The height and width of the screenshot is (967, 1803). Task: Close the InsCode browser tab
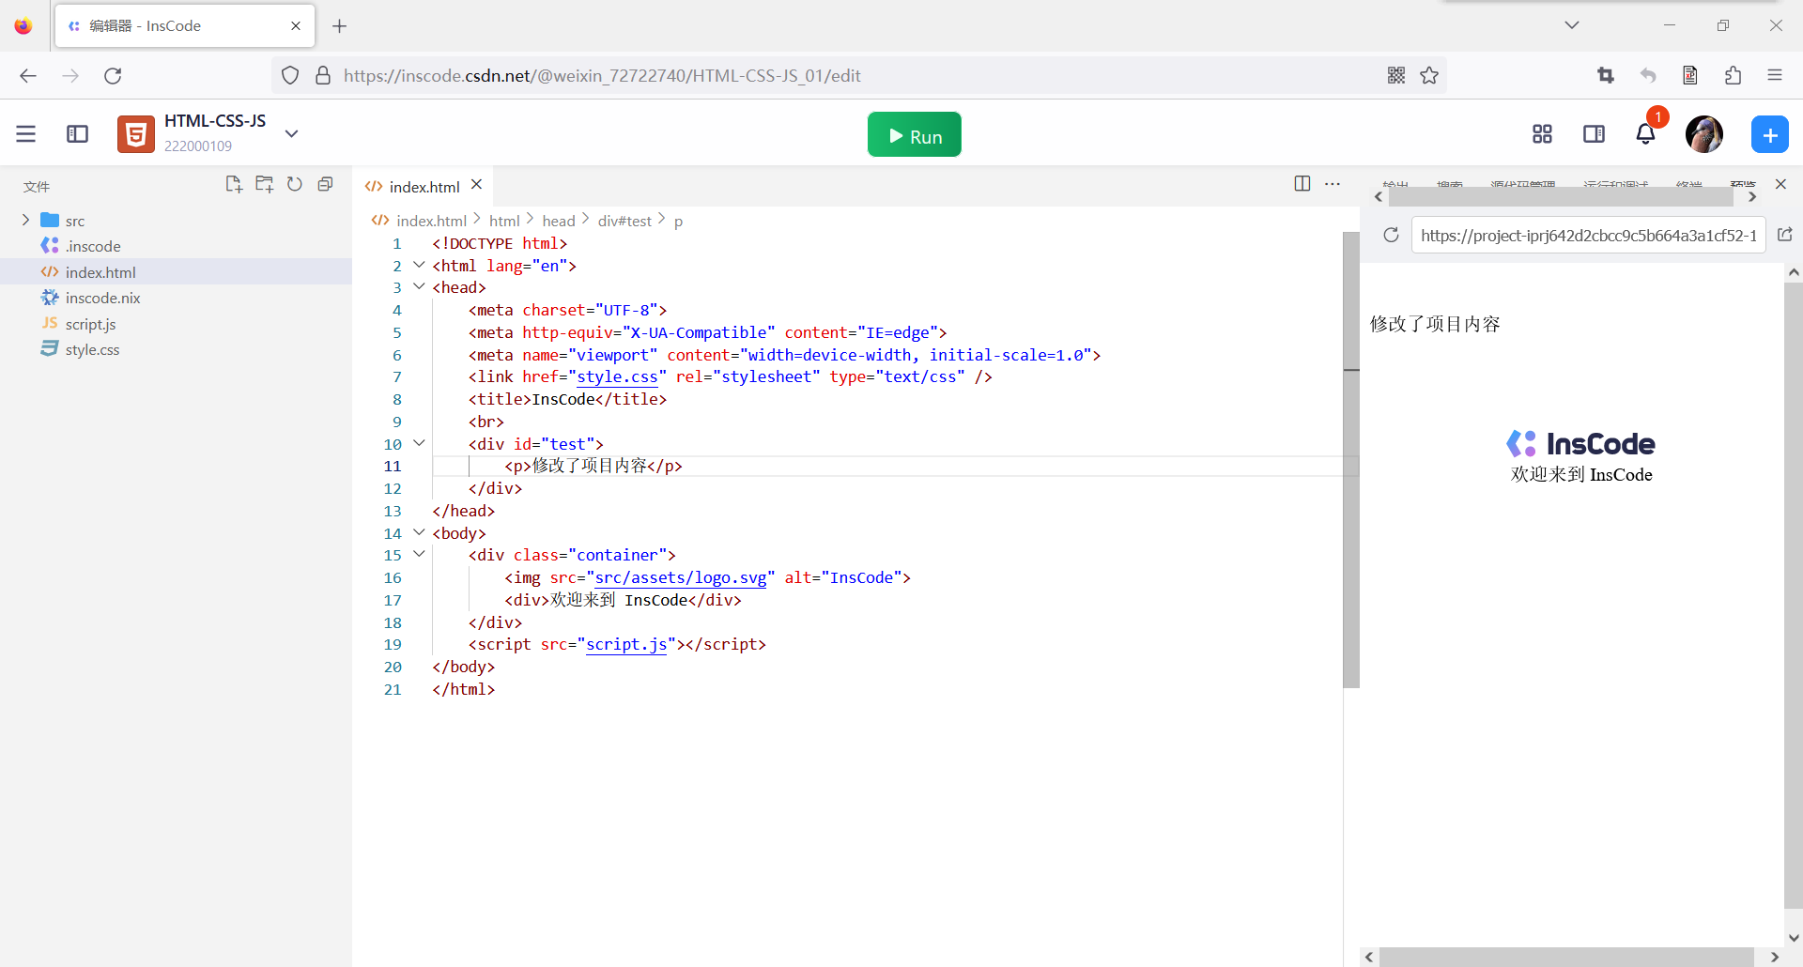click(x=296, y=26)
